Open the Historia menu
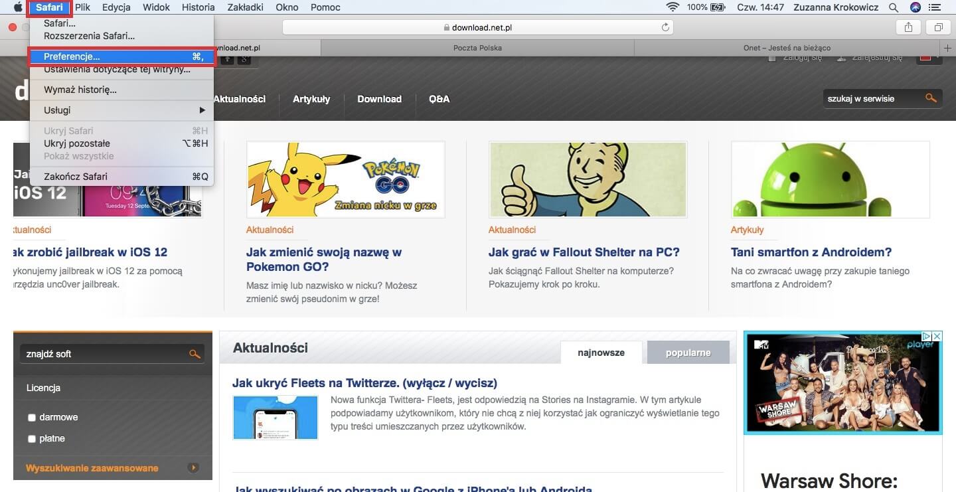 coord(198,7)
